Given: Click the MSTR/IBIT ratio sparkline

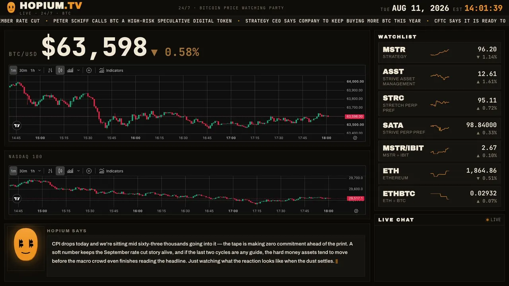Looking at the screenshot, I should [x=440, y=151].
